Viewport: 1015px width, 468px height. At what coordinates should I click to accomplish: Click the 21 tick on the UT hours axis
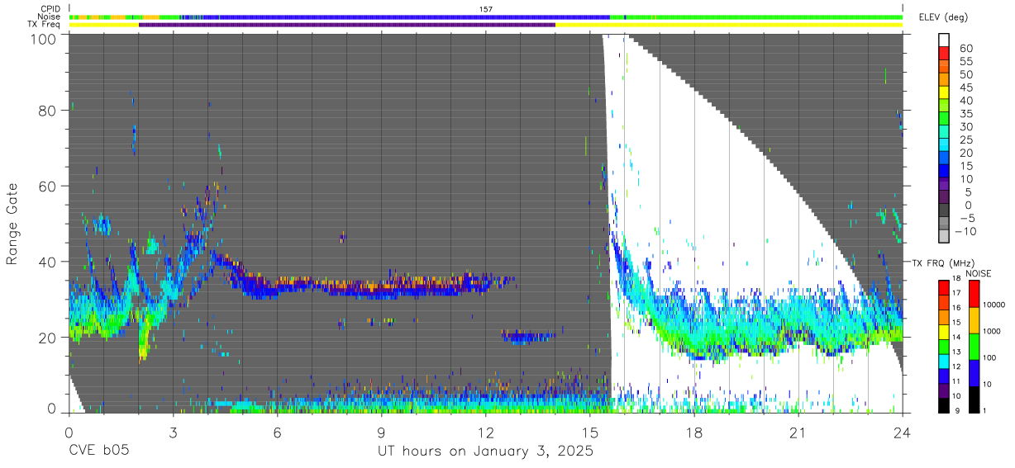pos(798,433)
